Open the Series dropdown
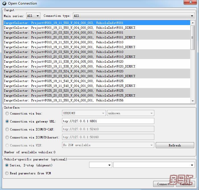Screen dimensions: 199x190 (x=100, y=165)
